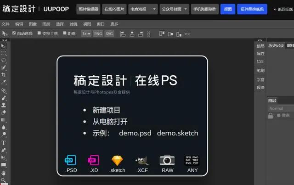Click the RAW camera icon
This screenshot has height=185, width=294.
167,160
